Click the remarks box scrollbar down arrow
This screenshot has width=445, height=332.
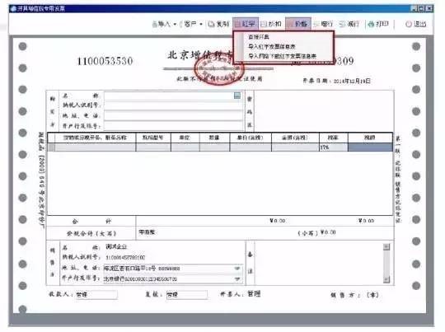pyautogui.click(x=386, y=280)
